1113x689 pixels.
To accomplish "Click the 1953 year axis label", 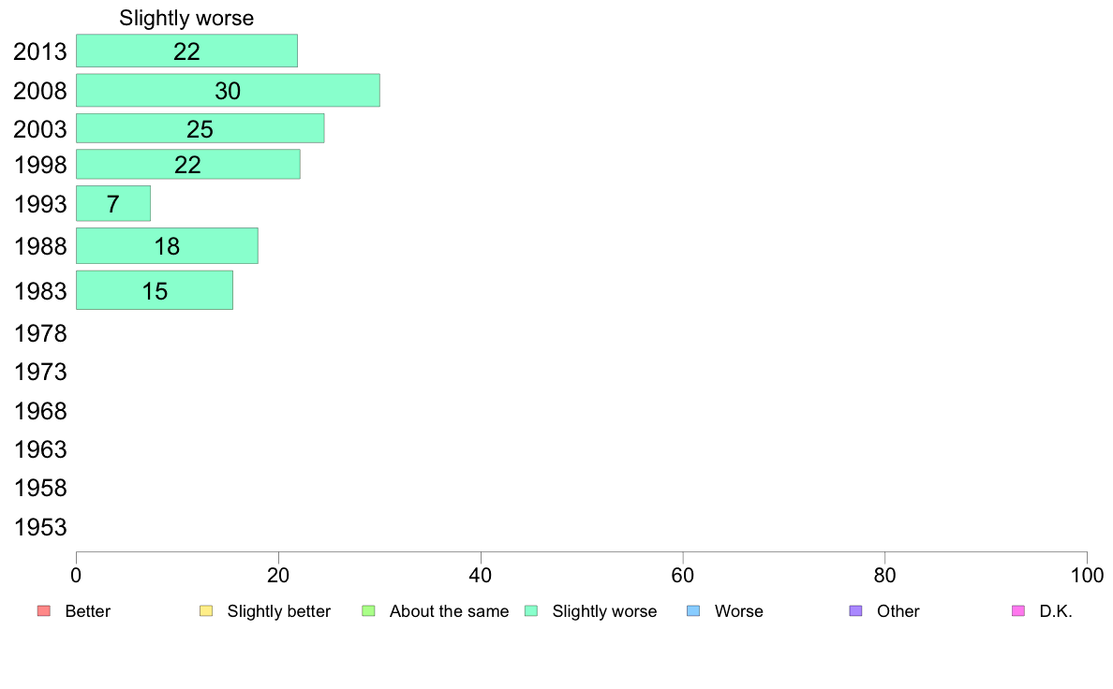I will [x=40, y=527].
